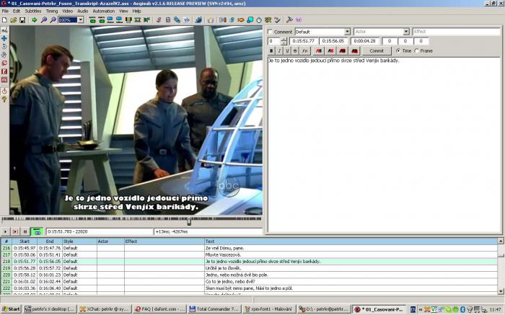Open visual typesetting help question mark
The width and height of the screenshot is (505, 315).
[4, 99]
